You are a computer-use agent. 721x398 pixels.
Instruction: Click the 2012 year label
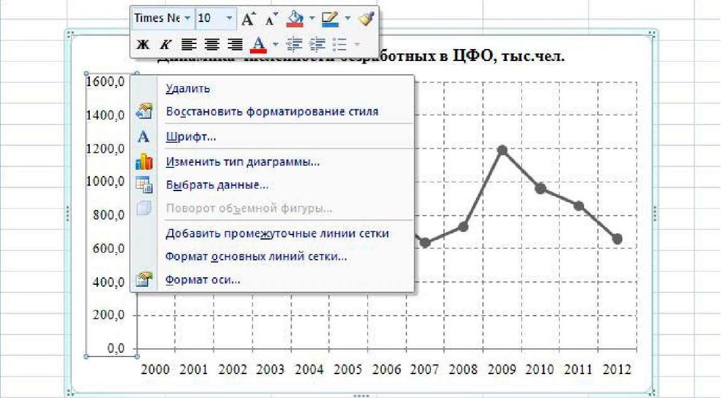pos(617,370)
